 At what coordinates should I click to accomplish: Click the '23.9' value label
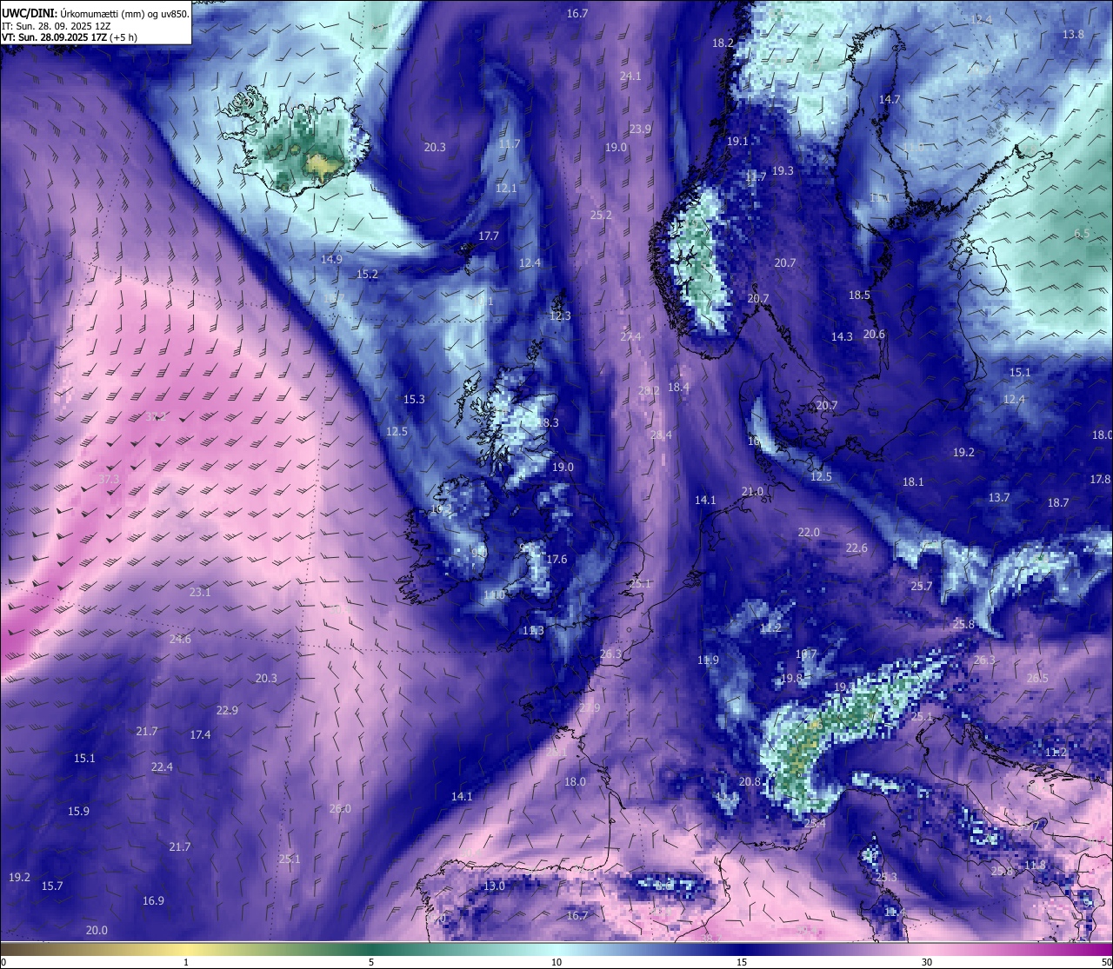click(640, 129)
